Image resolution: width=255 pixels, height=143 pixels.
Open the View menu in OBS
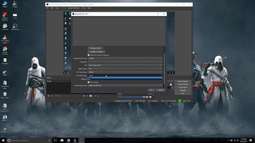57,8
